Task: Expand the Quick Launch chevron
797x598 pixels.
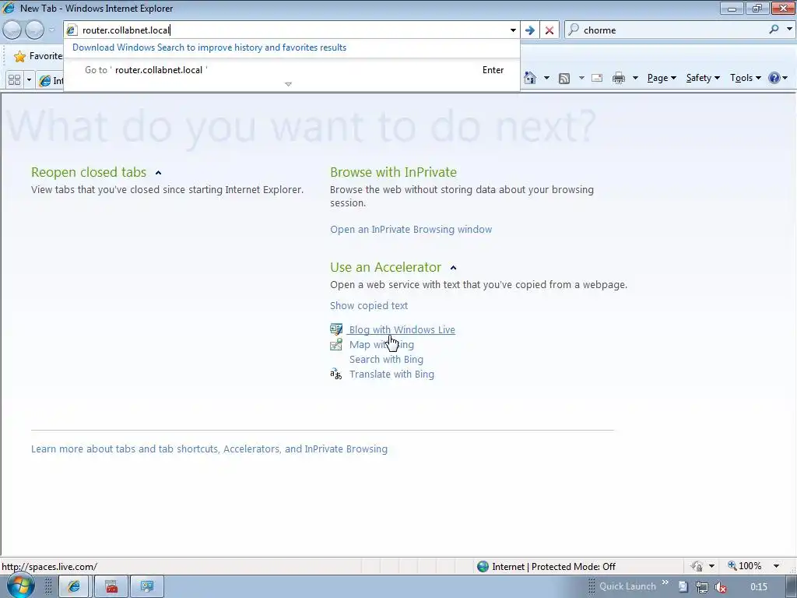Action: pos(665,582)
